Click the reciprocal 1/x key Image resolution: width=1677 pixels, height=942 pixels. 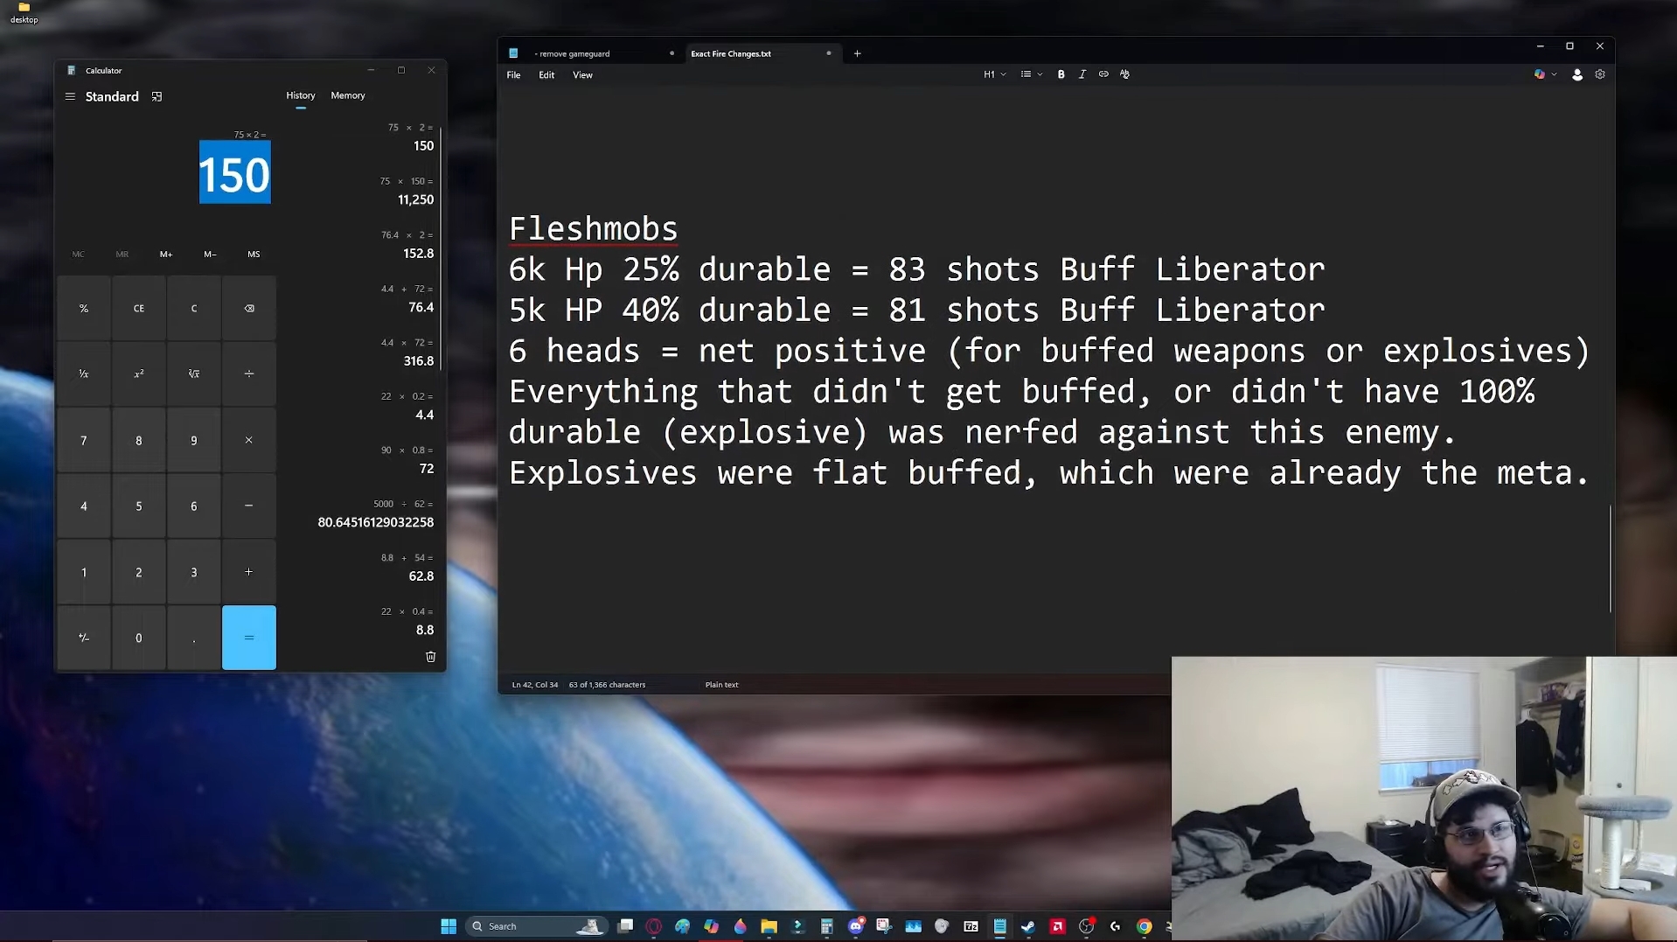[x=84, y=373]
